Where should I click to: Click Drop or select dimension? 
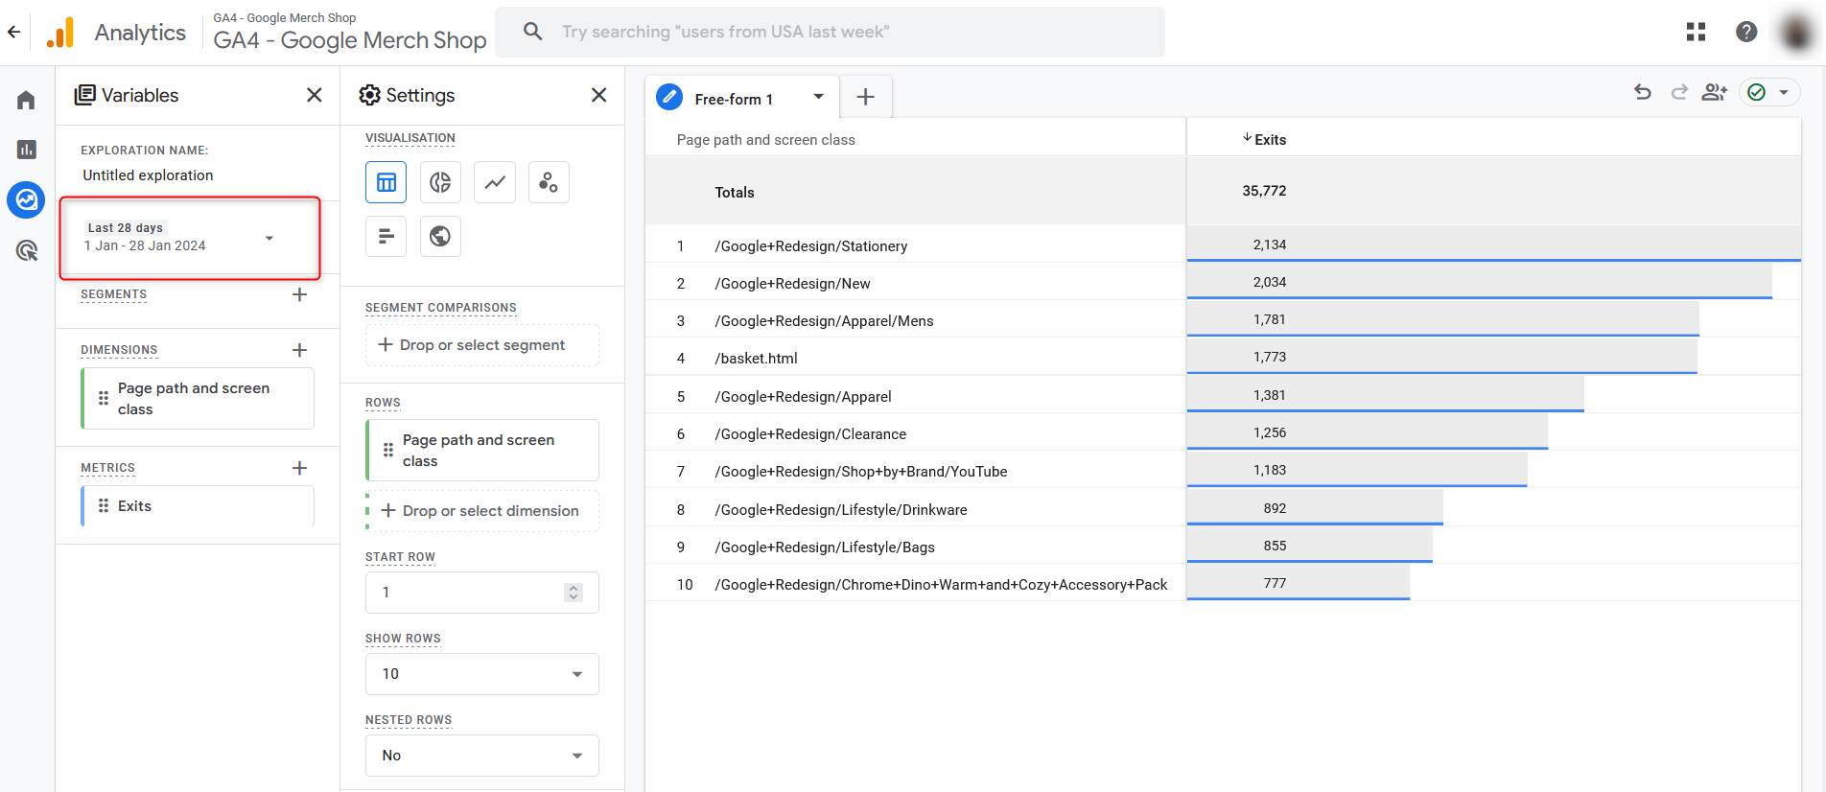[481, 511]
